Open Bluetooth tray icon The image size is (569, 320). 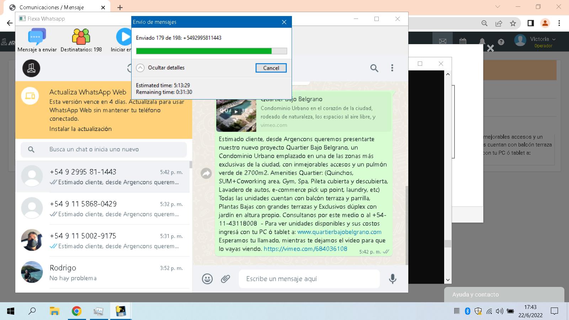[468, 311]
